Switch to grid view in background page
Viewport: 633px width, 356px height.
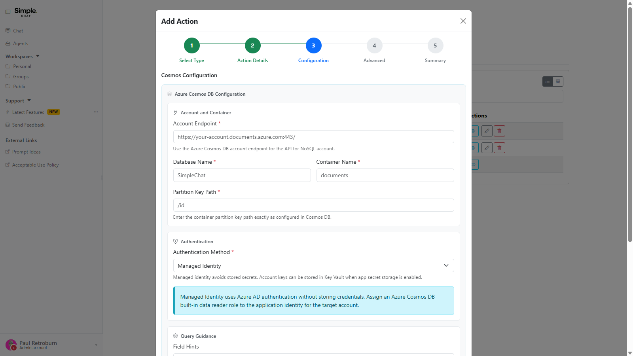tap(558, 81)
